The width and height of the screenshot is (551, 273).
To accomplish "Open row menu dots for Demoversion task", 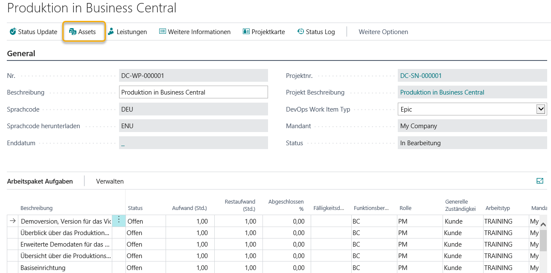I will (119, 221).
